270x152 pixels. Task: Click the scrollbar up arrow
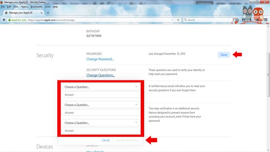(x=268, y=26)
